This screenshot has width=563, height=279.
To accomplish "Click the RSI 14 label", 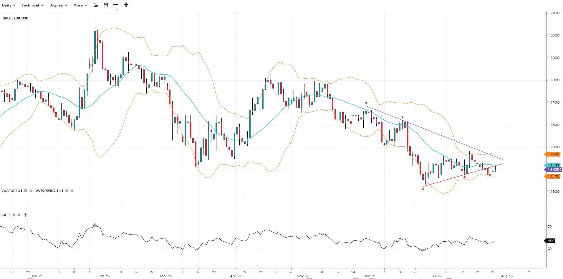I will click(x=6, y=215).
